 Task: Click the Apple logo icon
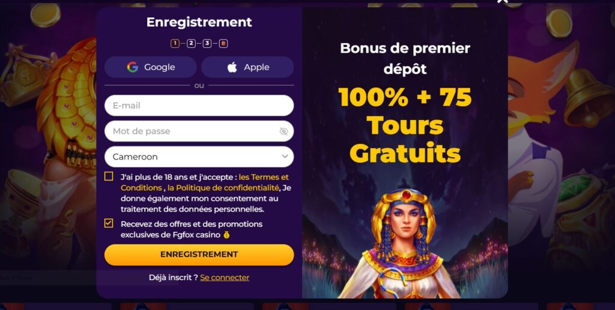232,67
